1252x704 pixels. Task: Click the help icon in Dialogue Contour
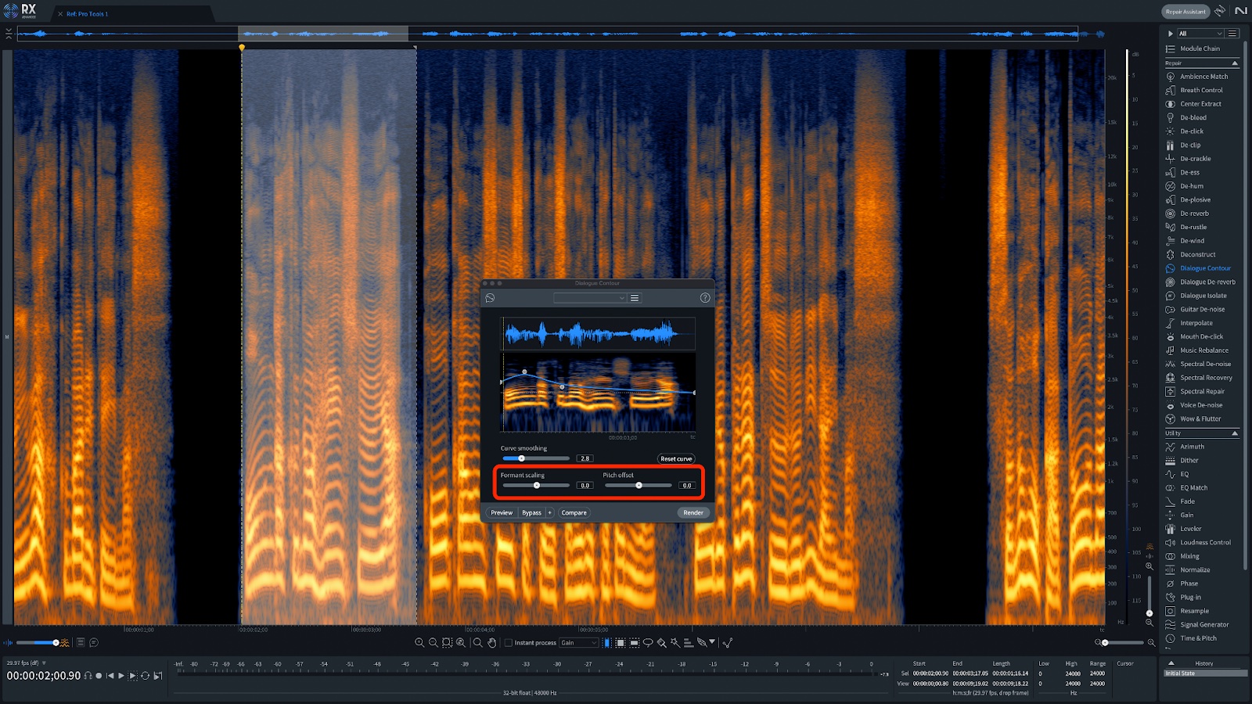pyautogui.click(x=704, y=298)
